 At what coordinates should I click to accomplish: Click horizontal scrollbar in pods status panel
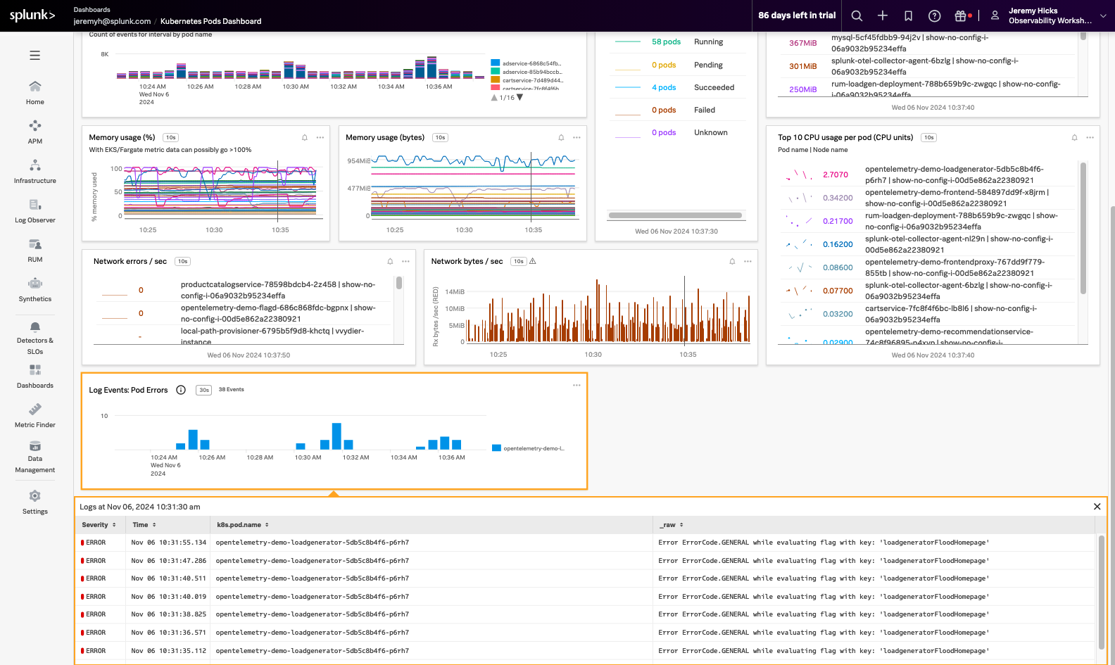point(675,215)
